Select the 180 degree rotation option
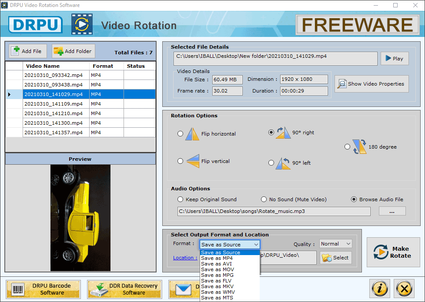Screen dimensions: 425x302 [347, 147]
